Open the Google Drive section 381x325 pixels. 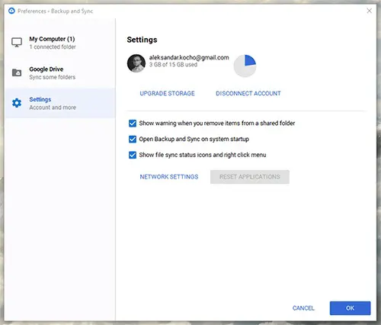[60, 73]
